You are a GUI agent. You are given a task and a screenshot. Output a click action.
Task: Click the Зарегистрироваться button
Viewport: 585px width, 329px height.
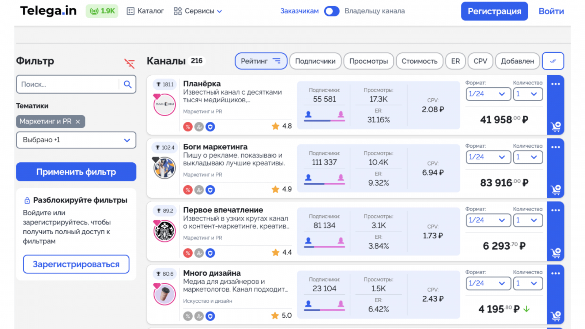tap(76, 264)
